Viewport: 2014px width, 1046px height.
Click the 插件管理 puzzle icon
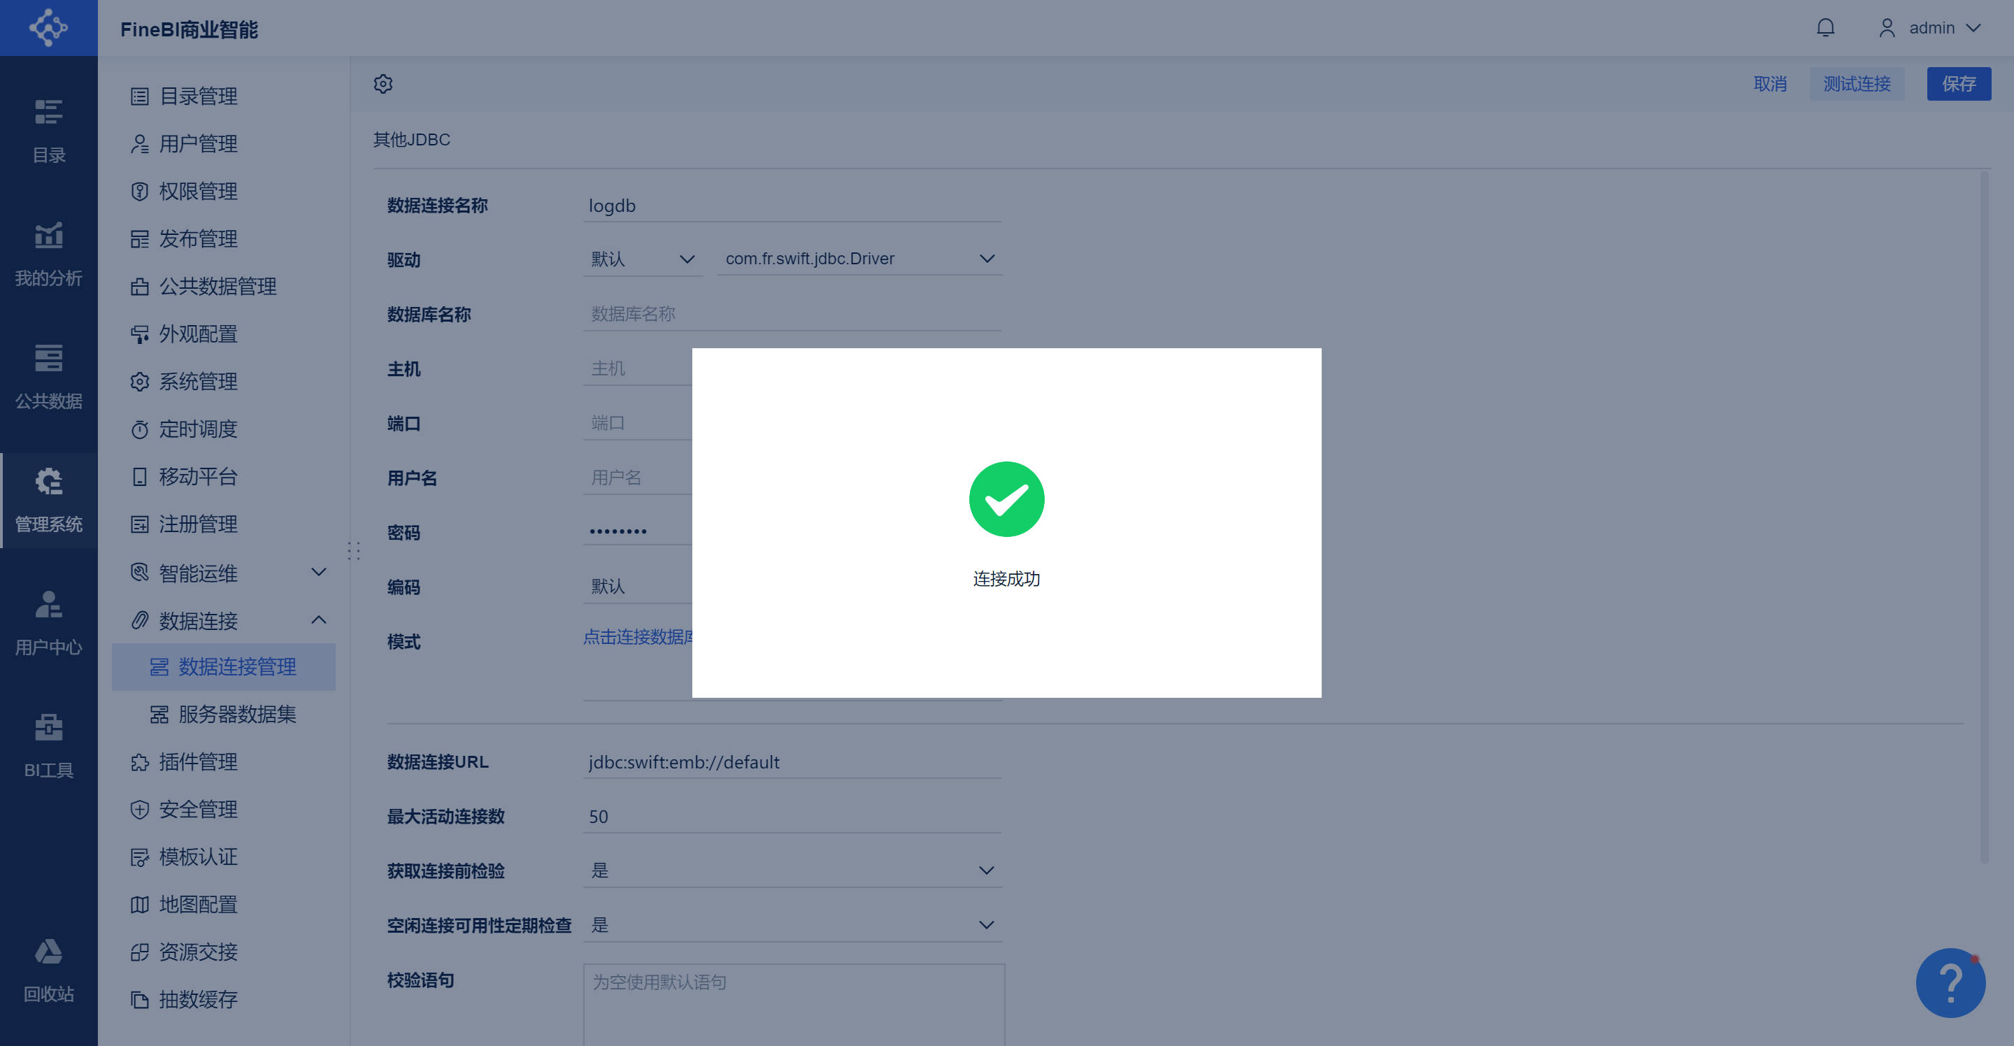(x=140, y=762)
